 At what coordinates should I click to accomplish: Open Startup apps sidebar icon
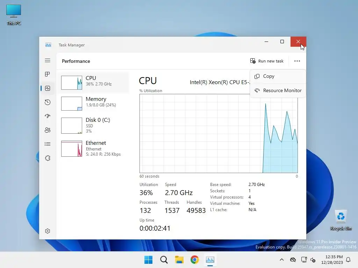pos(48,116)
